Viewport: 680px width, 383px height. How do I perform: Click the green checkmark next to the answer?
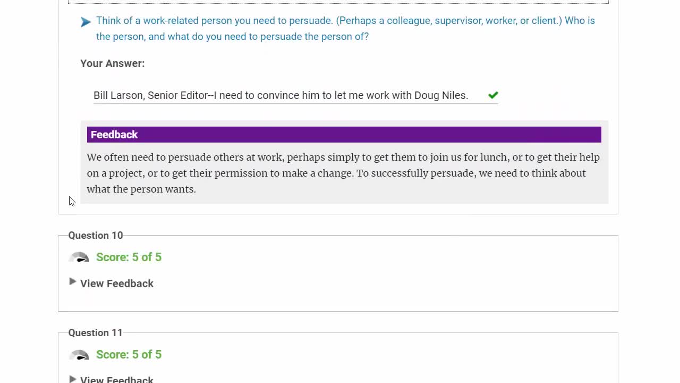coord(493,95)
